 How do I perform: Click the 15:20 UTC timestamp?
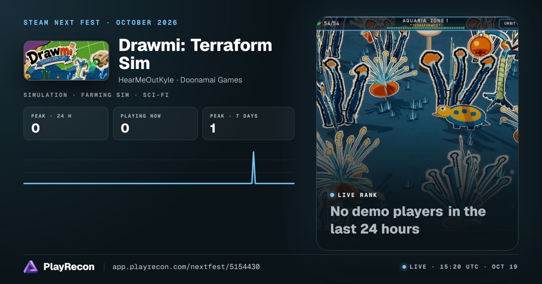tap(459, 267)
